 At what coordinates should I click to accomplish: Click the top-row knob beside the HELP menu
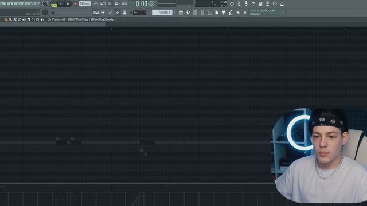tap(45, 4)
